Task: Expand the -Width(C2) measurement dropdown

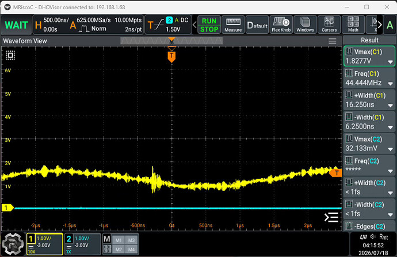Action: pos(390,215)
